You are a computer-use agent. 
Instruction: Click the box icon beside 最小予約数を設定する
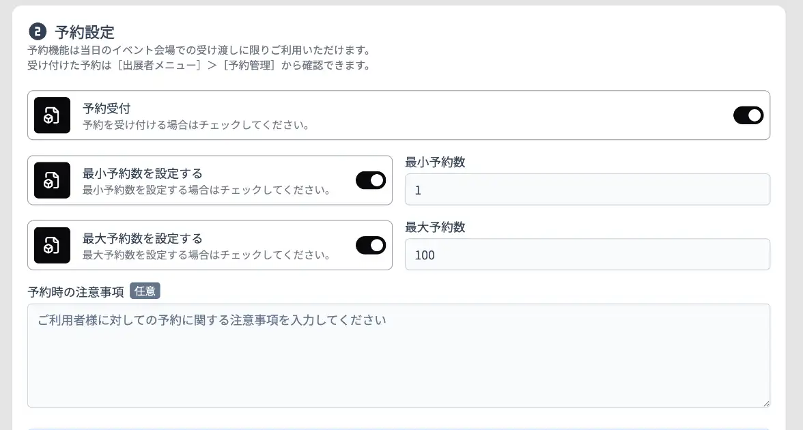point(53,180)
